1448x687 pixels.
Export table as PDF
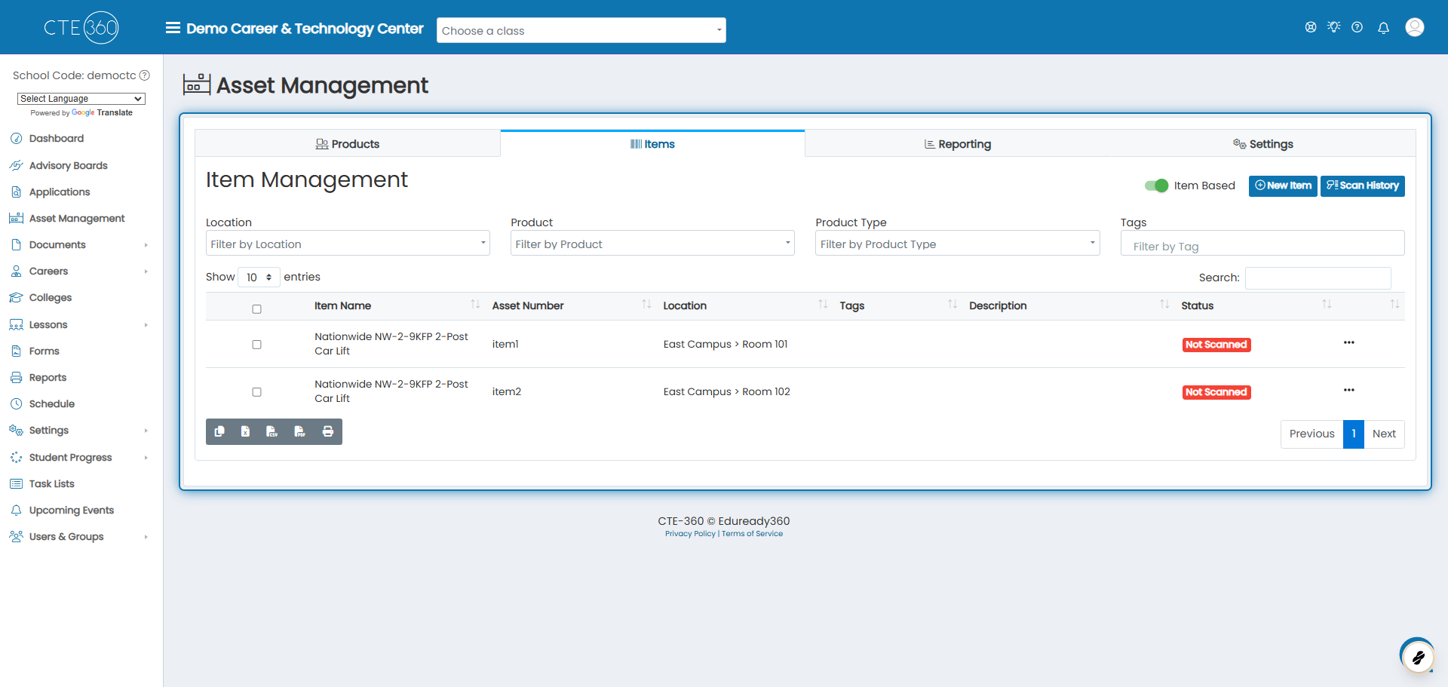click(x=300, y=431)
